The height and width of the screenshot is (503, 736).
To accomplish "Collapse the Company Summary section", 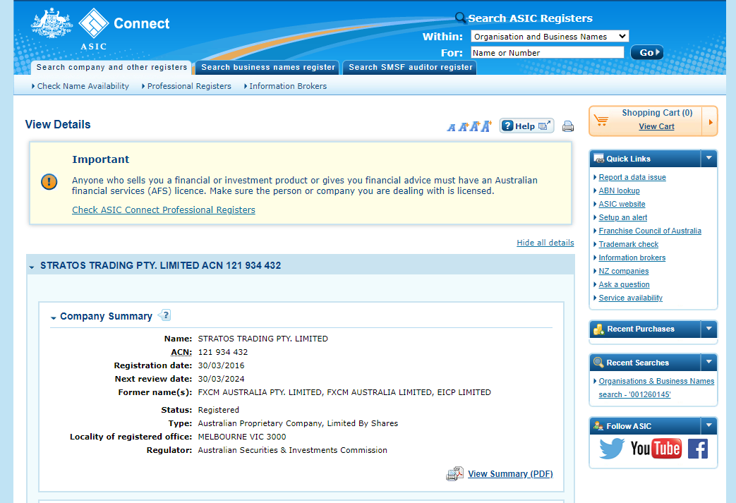I will pos(54,317).
